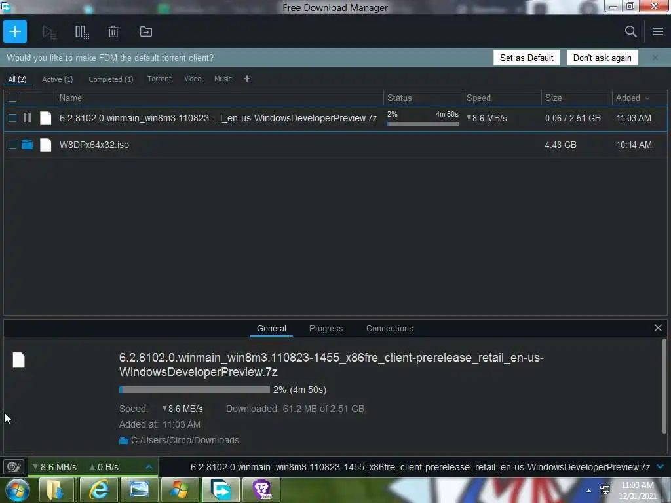Open the search magnifier

click(630, 31)
